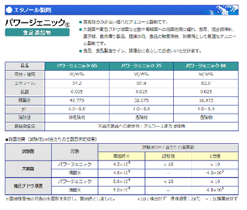Select the "pH" row label
This screenshot has height=210, width=247.
pyautogui.click(x=24, y=109)
